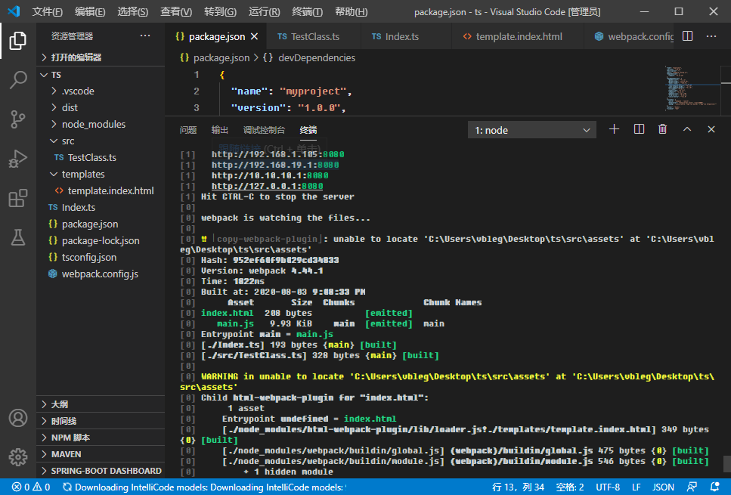Image resolution: width=731 pixels, height=495 pixels.
Task: Collapse the TS root folder
Action: 101,75
